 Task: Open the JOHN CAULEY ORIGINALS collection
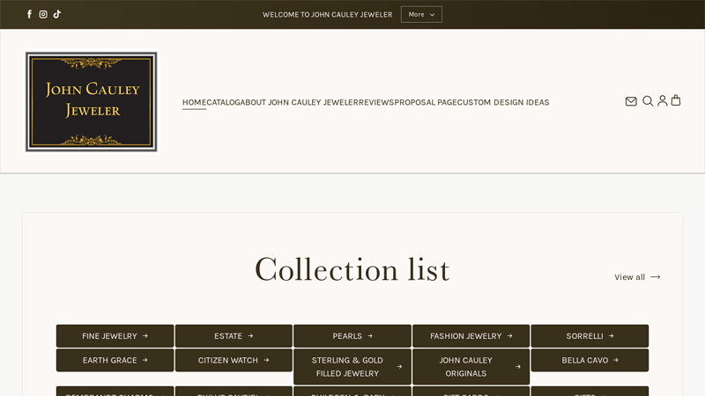(x=471, y=367)
